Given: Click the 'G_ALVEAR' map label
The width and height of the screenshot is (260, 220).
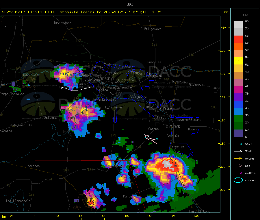Looking at the screenshot, I should coord(173,127).
